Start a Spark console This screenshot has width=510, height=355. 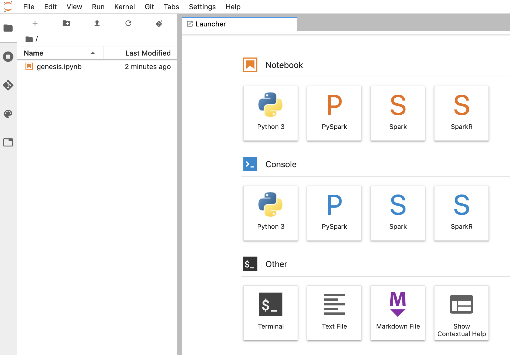pyautogui.click(x=398, y=213)
